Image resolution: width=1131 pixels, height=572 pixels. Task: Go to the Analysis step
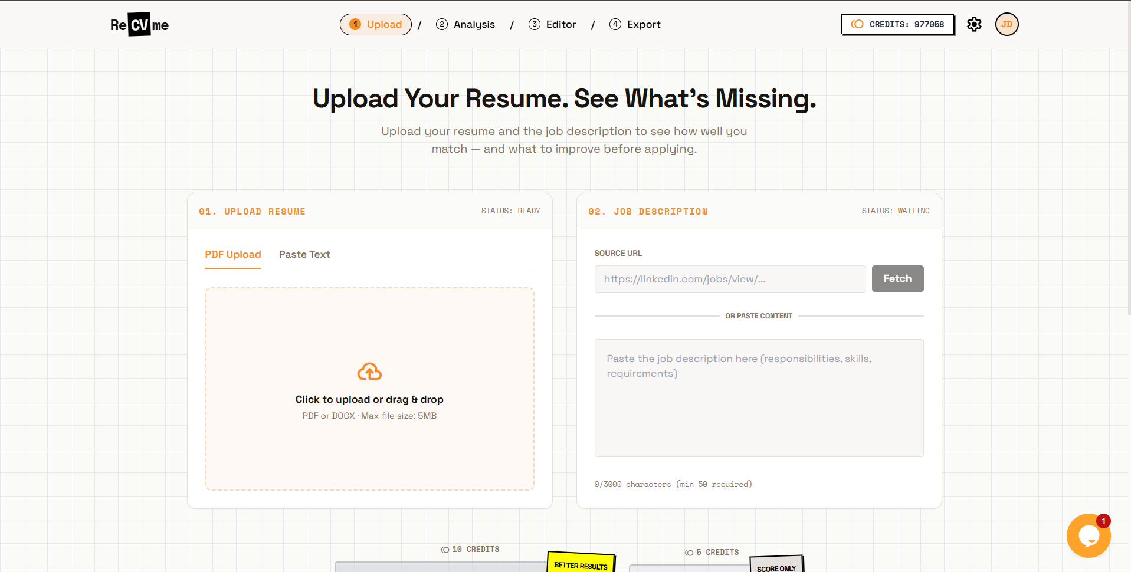point(465,24)
